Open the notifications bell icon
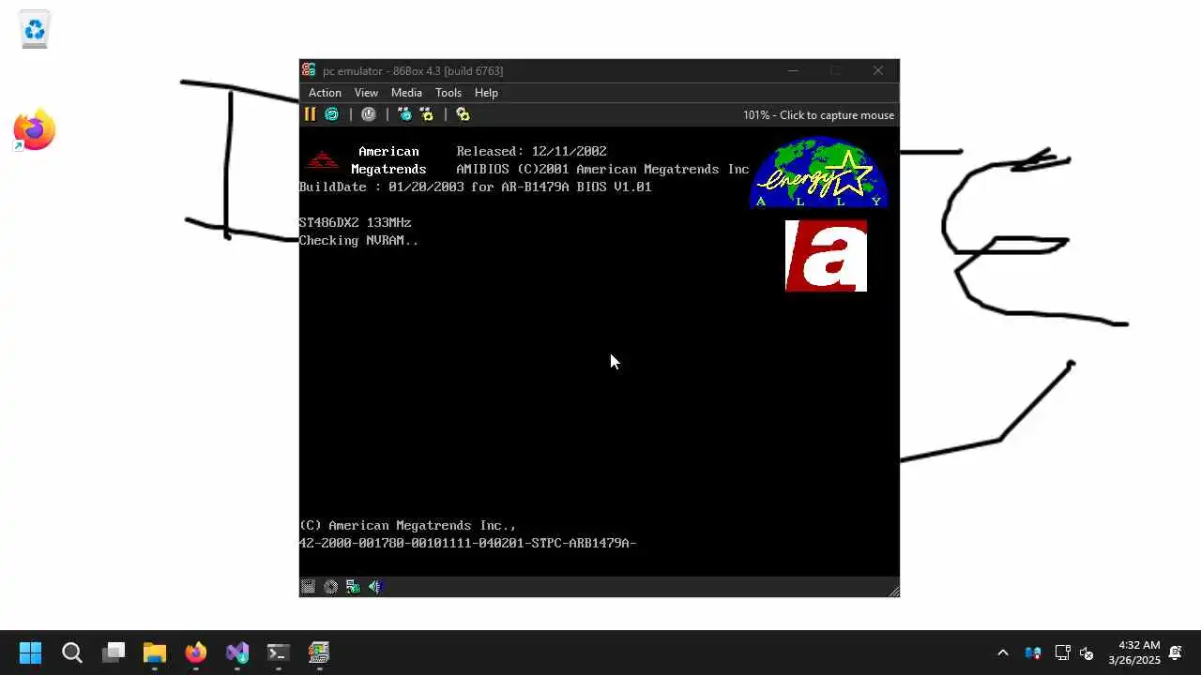Image resolution: width=1201 pixels, height=675 pixels. click(1175, 652)
